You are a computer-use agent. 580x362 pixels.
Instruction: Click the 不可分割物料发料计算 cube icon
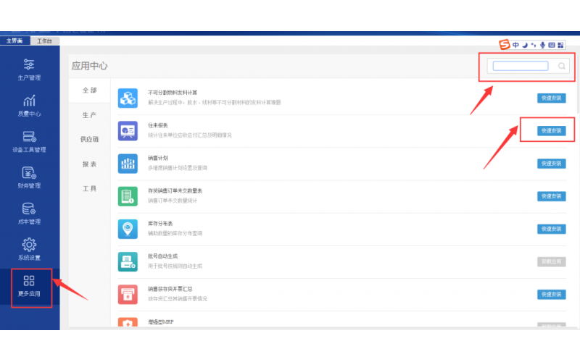(128, 98)
